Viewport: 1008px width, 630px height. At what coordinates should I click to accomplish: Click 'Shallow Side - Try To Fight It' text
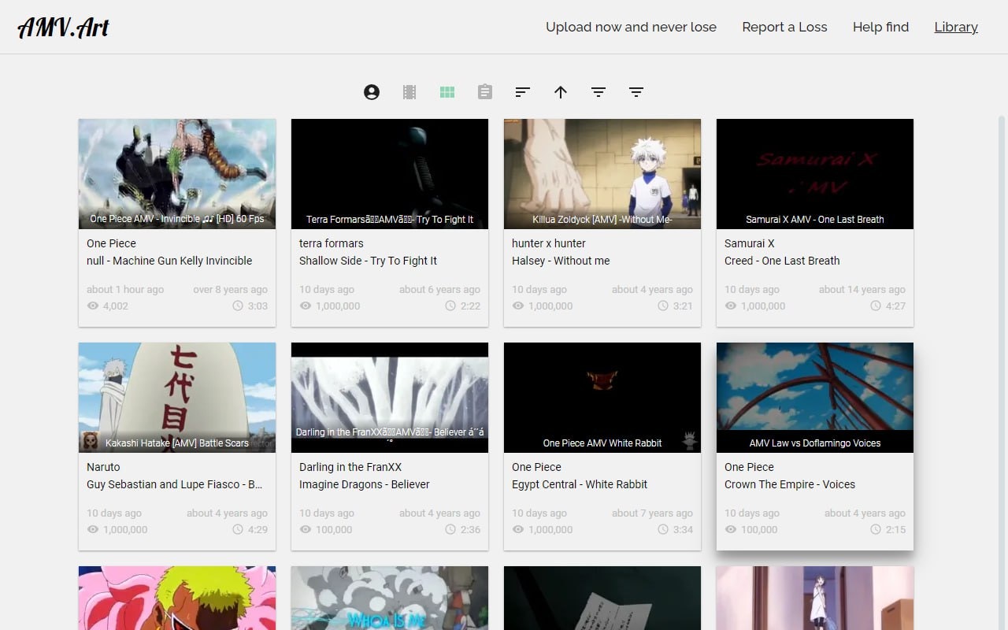pyautogui.click(x=368, y=261)
